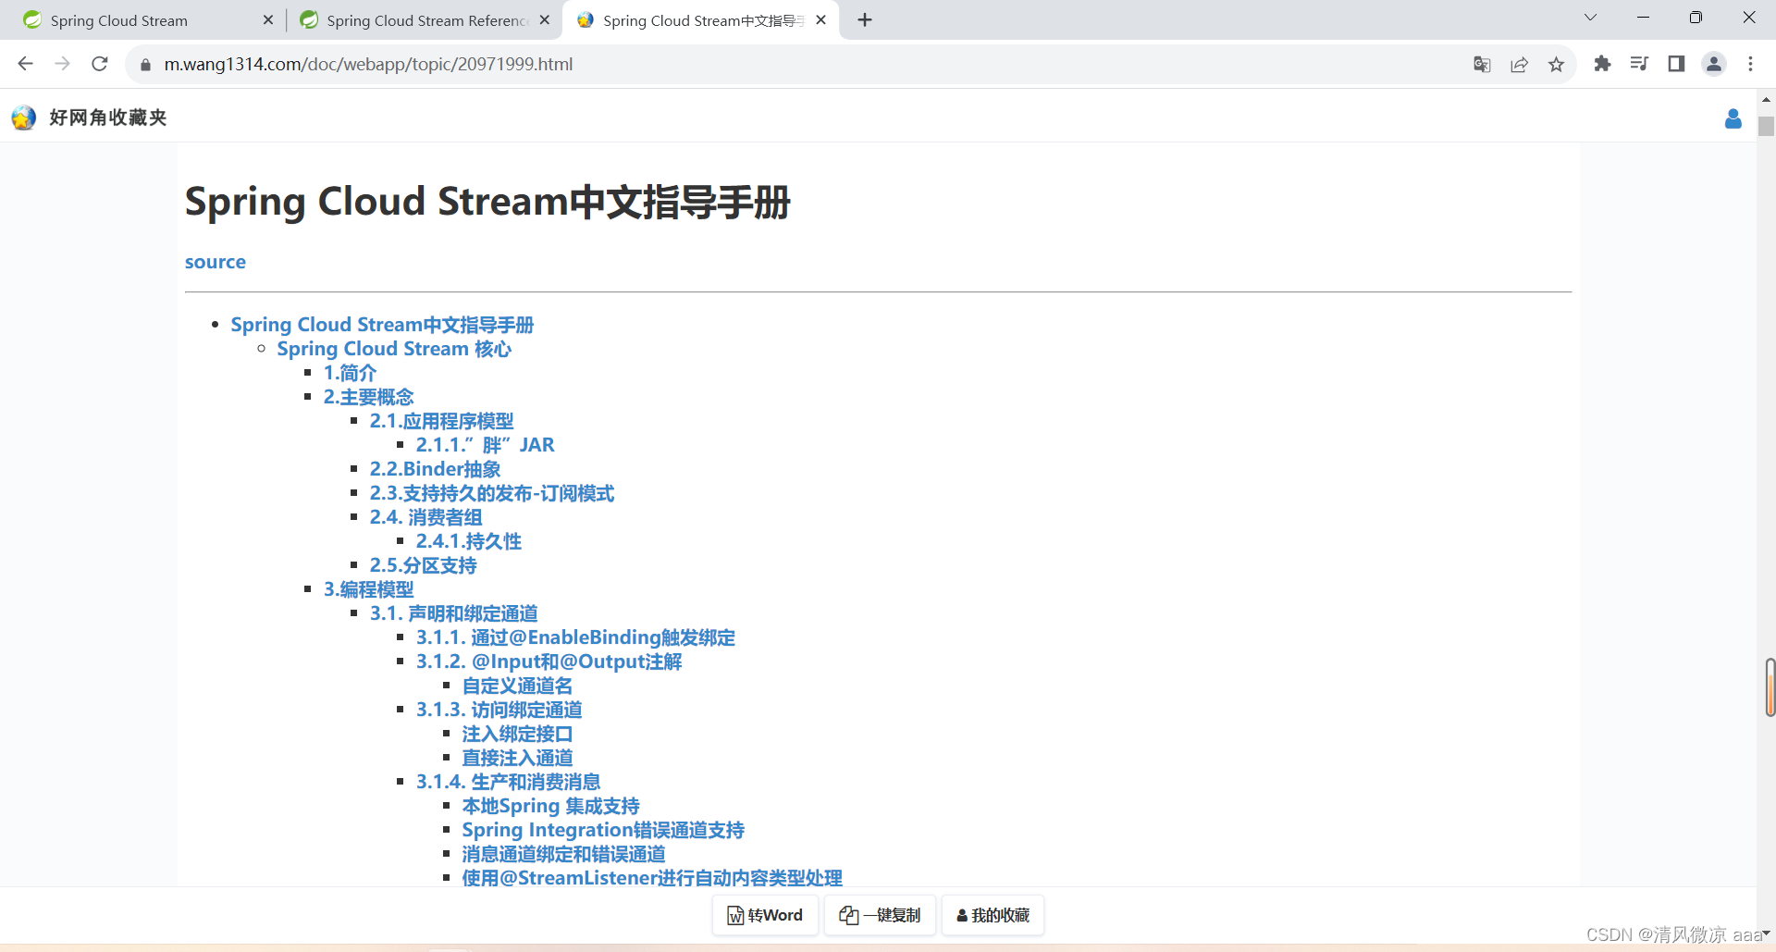Open Spring Cloud Stream中文指导手册 contents link
This screenshot has width=1776, height=952.
382,325
